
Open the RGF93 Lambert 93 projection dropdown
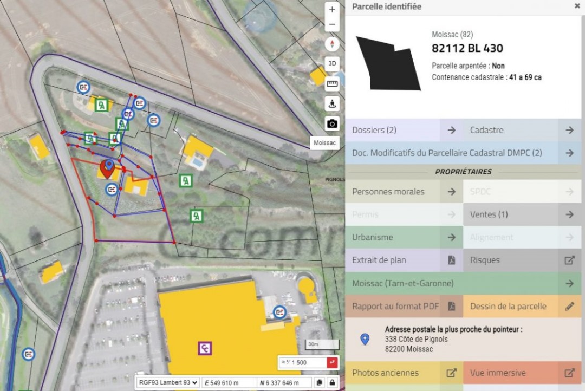[x=167, y=383]
